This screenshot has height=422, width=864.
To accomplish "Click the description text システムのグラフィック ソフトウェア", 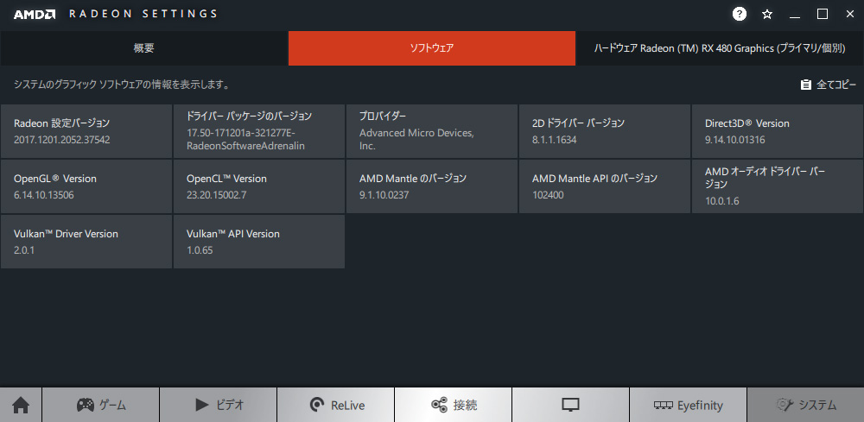I will coord(122,85).
